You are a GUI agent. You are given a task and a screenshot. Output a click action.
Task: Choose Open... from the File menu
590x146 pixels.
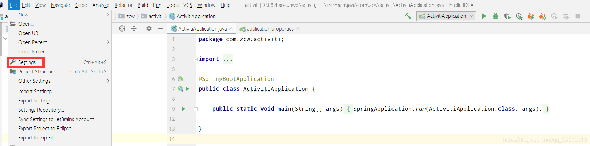pos(60,24)
